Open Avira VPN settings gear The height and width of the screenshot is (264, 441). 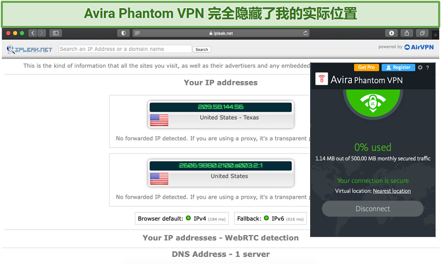pyautogui.click(x=420, y=67)
